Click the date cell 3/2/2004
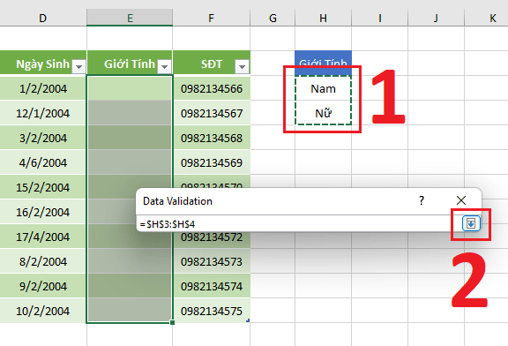The width and height of the screenshot is (508, 346). pyautogui.click(x=43, y=138)
